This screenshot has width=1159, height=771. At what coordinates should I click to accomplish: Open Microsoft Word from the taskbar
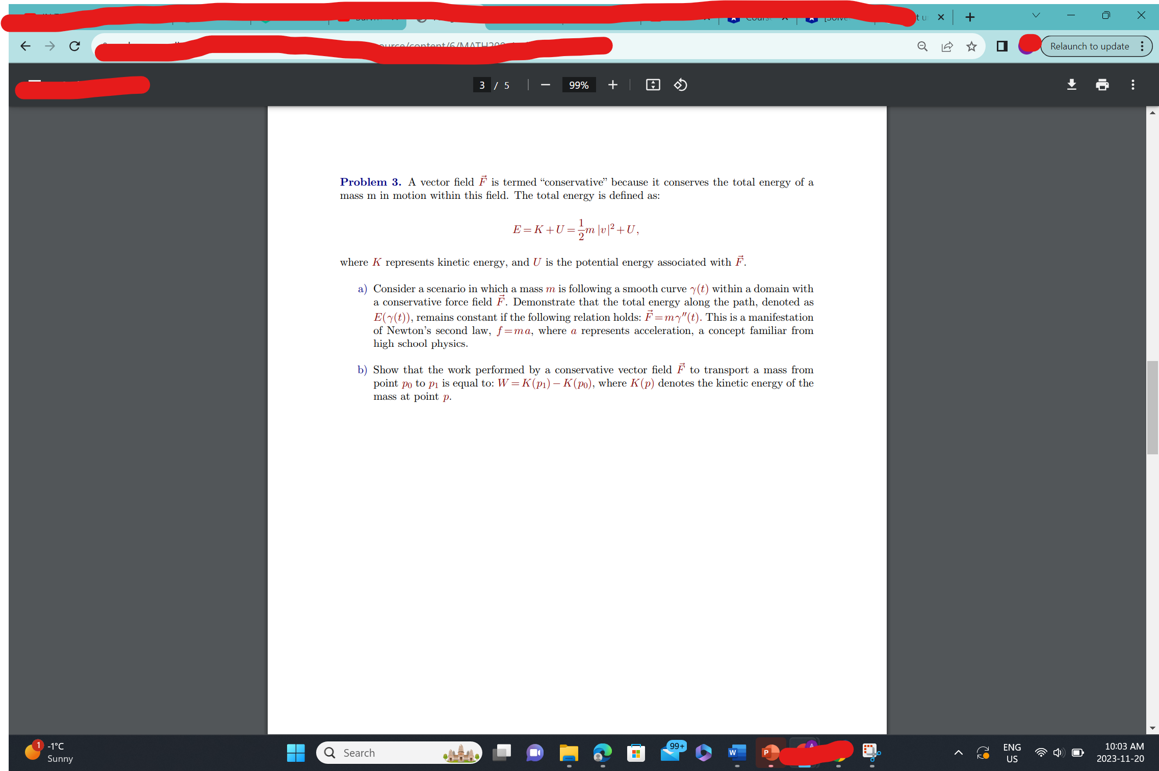736,753
